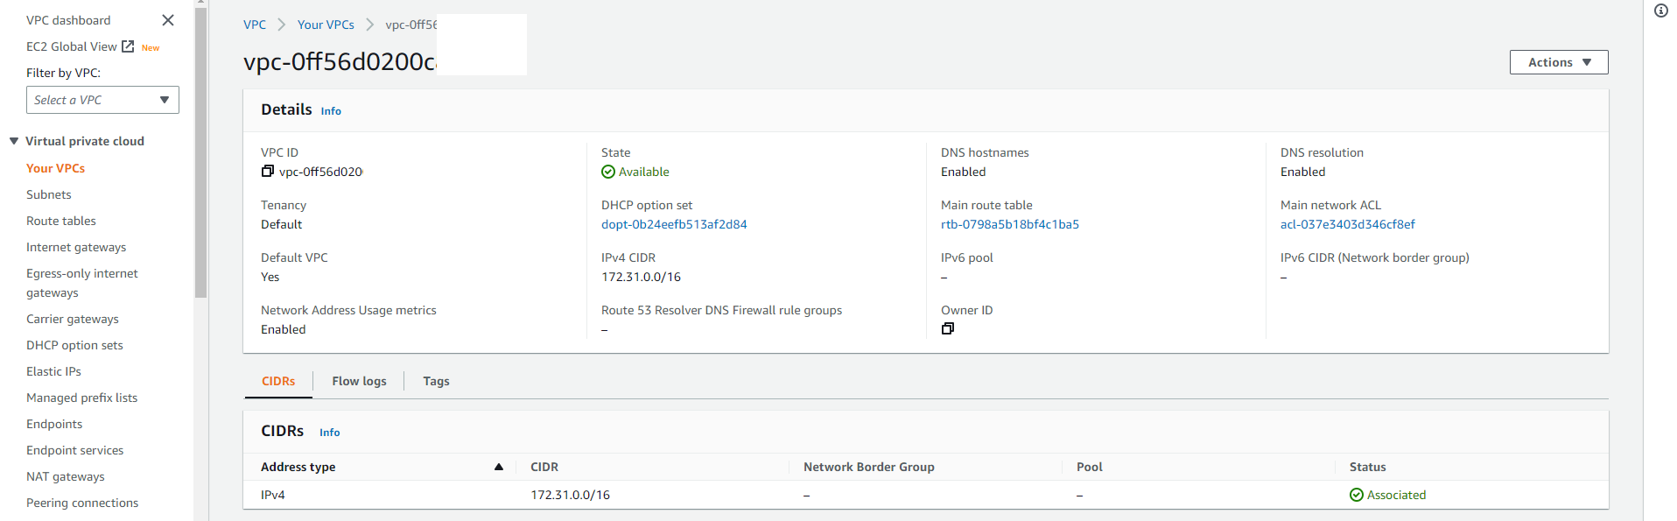Sort by Address type ascending arrow

pos(499,467)
